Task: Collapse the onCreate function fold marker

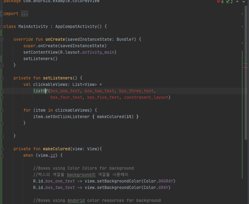Action: (2, 40)
